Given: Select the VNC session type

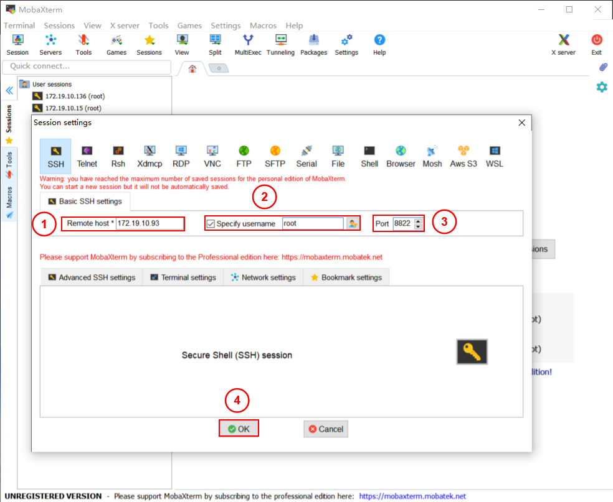Looking at the screenshot, I should click(x=212, y=156).
